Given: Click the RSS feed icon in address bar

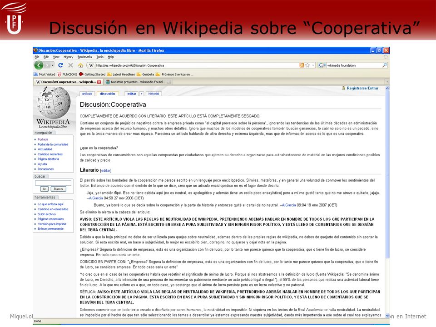Looking at the screenshot, I should pos(302,65).
